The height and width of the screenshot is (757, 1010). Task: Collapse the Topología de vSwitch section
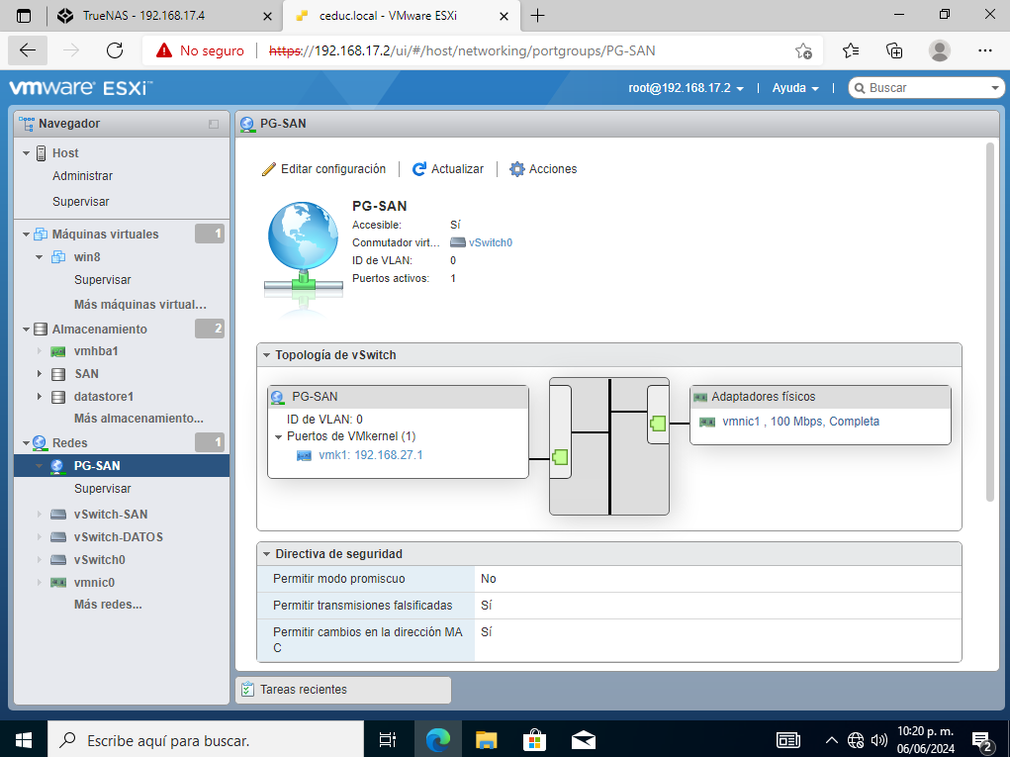266,355
